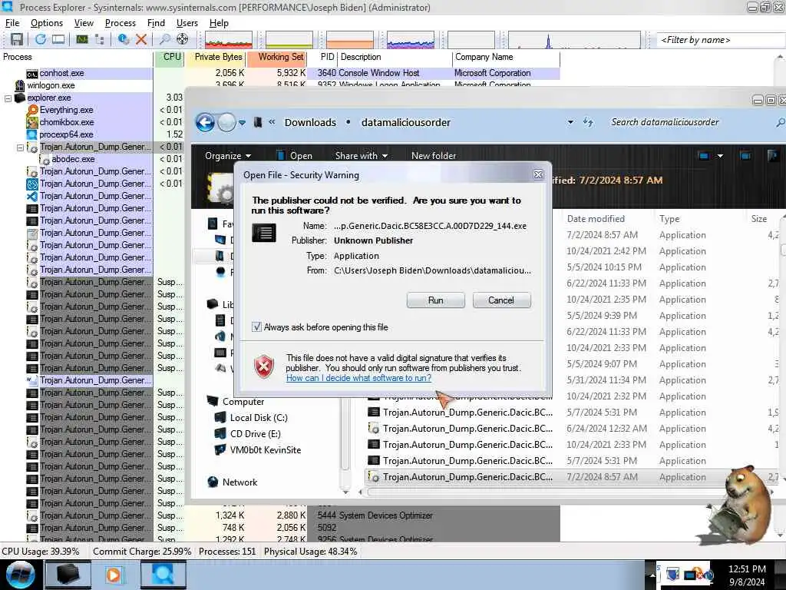Select the Everything.exe process
The height and width of the screenshot is (590, 786).
coord(66,110)
